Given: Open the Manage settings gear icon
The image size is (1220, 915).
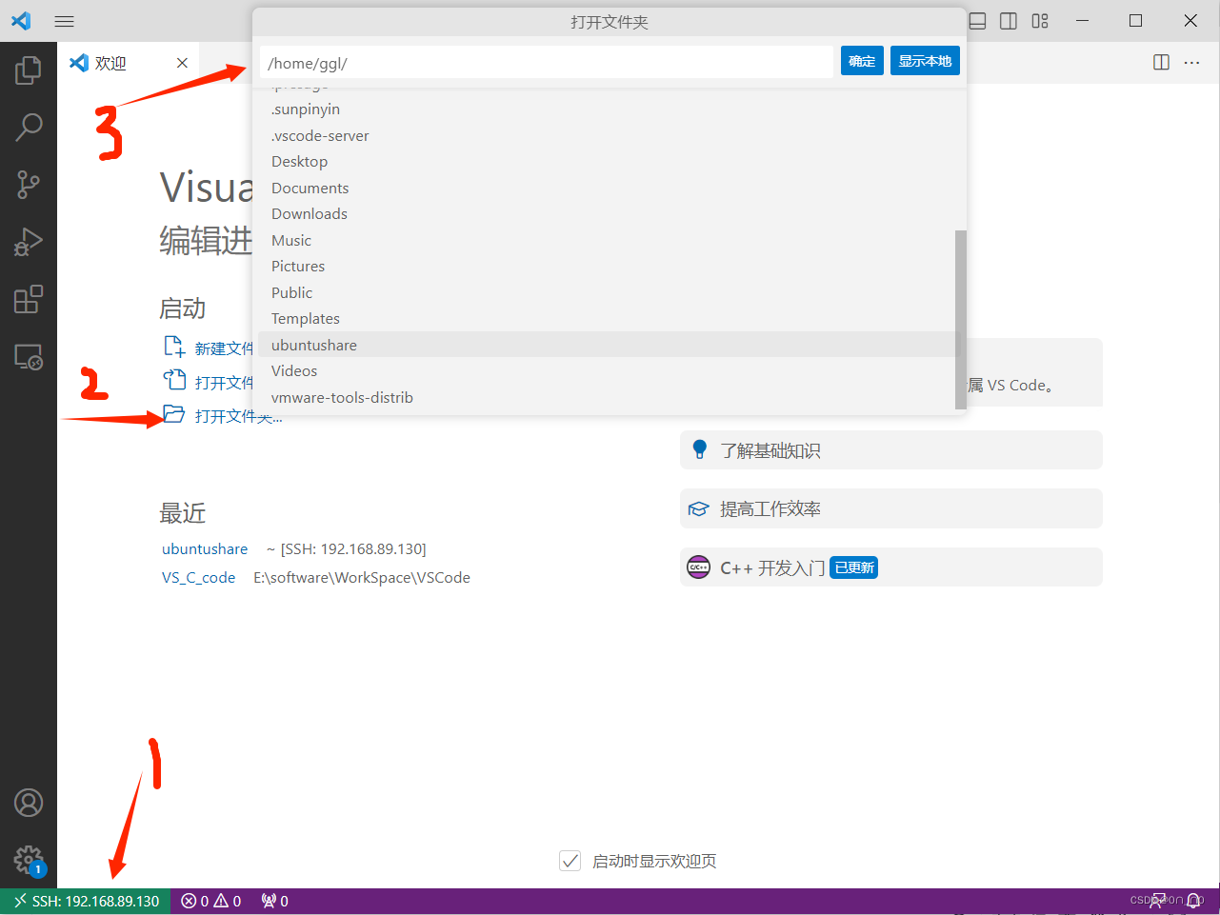Looking at the screenshot, I should pyautogui.click(x=29, y=860).
